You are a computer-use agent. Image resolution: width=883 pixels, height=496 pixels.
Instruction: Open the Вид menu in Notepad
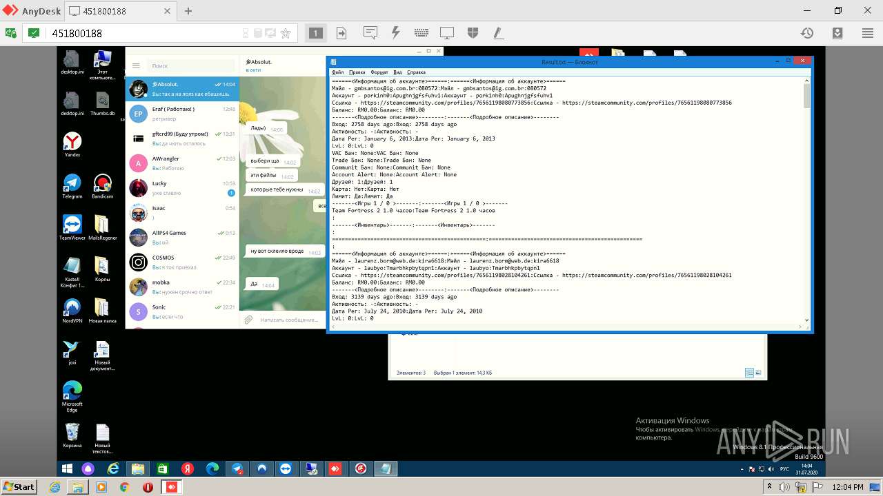pyautogui.click(x=397, y=72)
